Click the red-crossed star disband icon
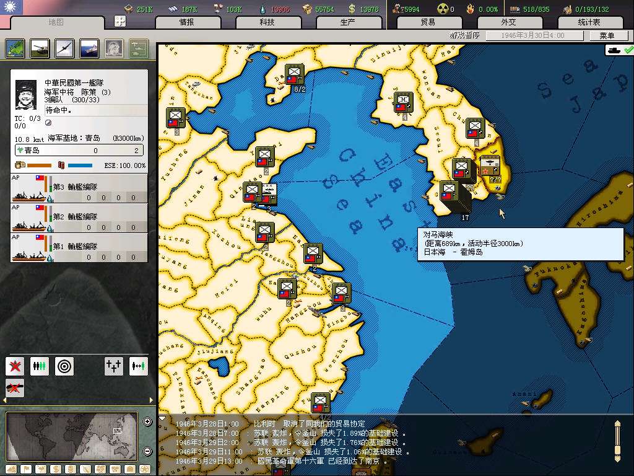 (15, 366)
